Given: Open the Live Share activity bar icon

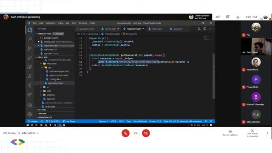Looking at the screenshot, I should click(x=30, y=94).
